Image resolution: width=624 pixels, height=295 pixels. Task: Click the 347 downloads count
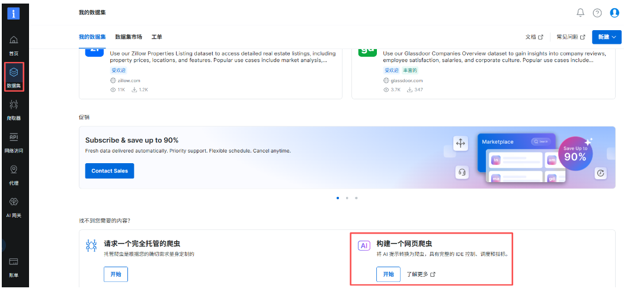pyautogui.click(x=418, y=90)
